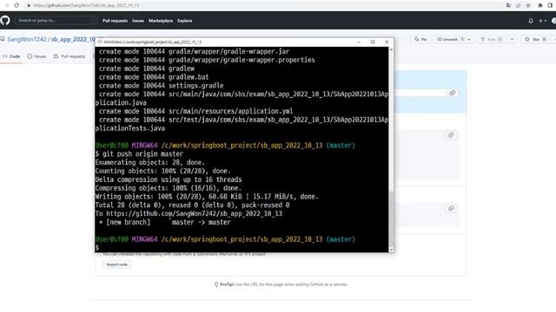556x312 pixels.
Task: Click the 'Writing objects: 100% (28/28)' line
Action: pyautogui.click(x=207, y=197)
